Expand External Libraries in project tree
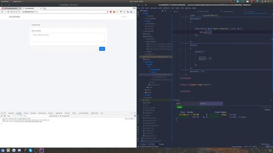 150,139
